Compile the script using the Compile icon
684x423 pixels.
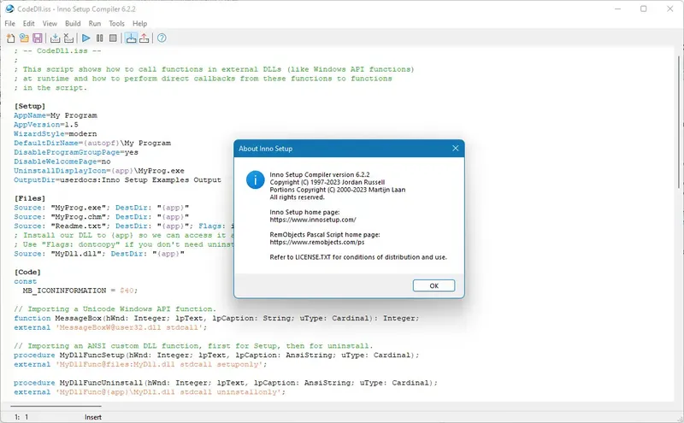click(x=55, y=38)
